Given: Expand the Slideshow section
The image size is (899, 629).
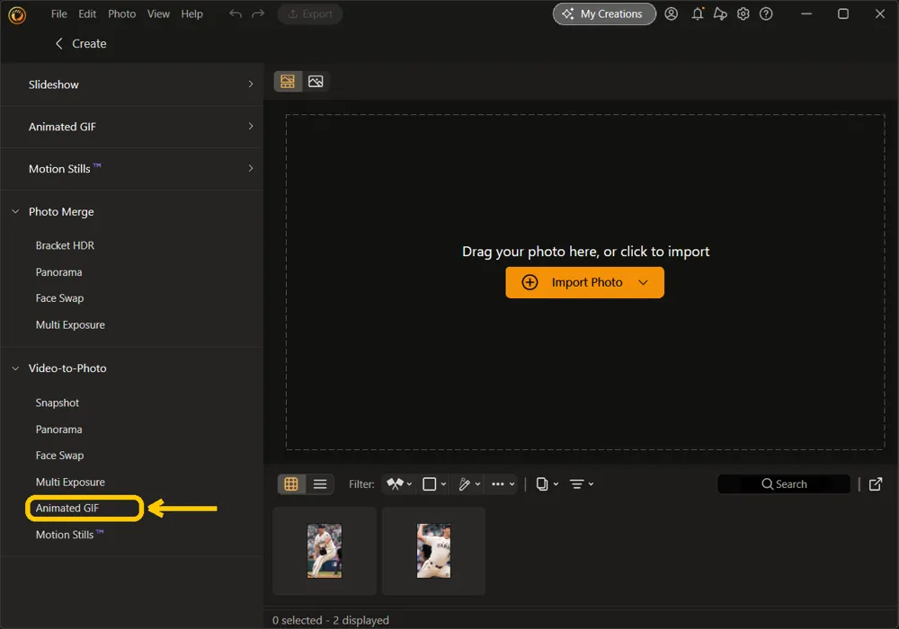Looking at the screenshot, I should pyautogui.click(x=132, y=84).
